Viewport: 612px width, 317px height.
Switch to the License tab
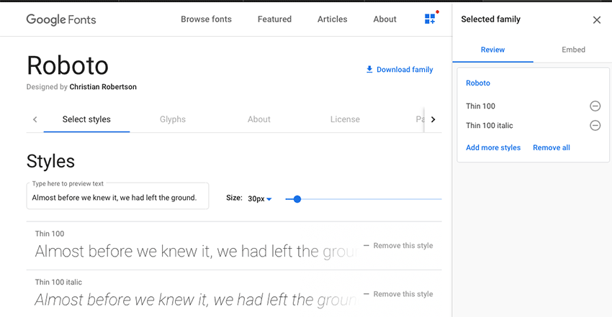tap(345, 119)
